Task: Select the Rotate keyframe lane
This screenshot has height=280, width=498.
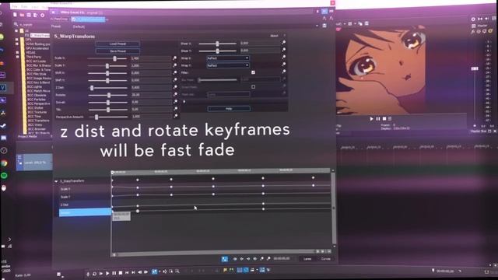Action: (x=85, y=212)
